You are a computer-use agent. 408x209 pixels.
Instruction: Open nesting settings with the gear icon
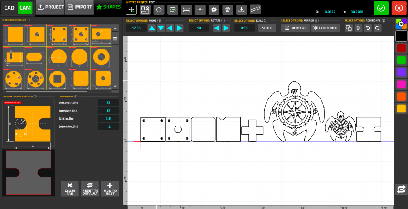click(214, 9)
